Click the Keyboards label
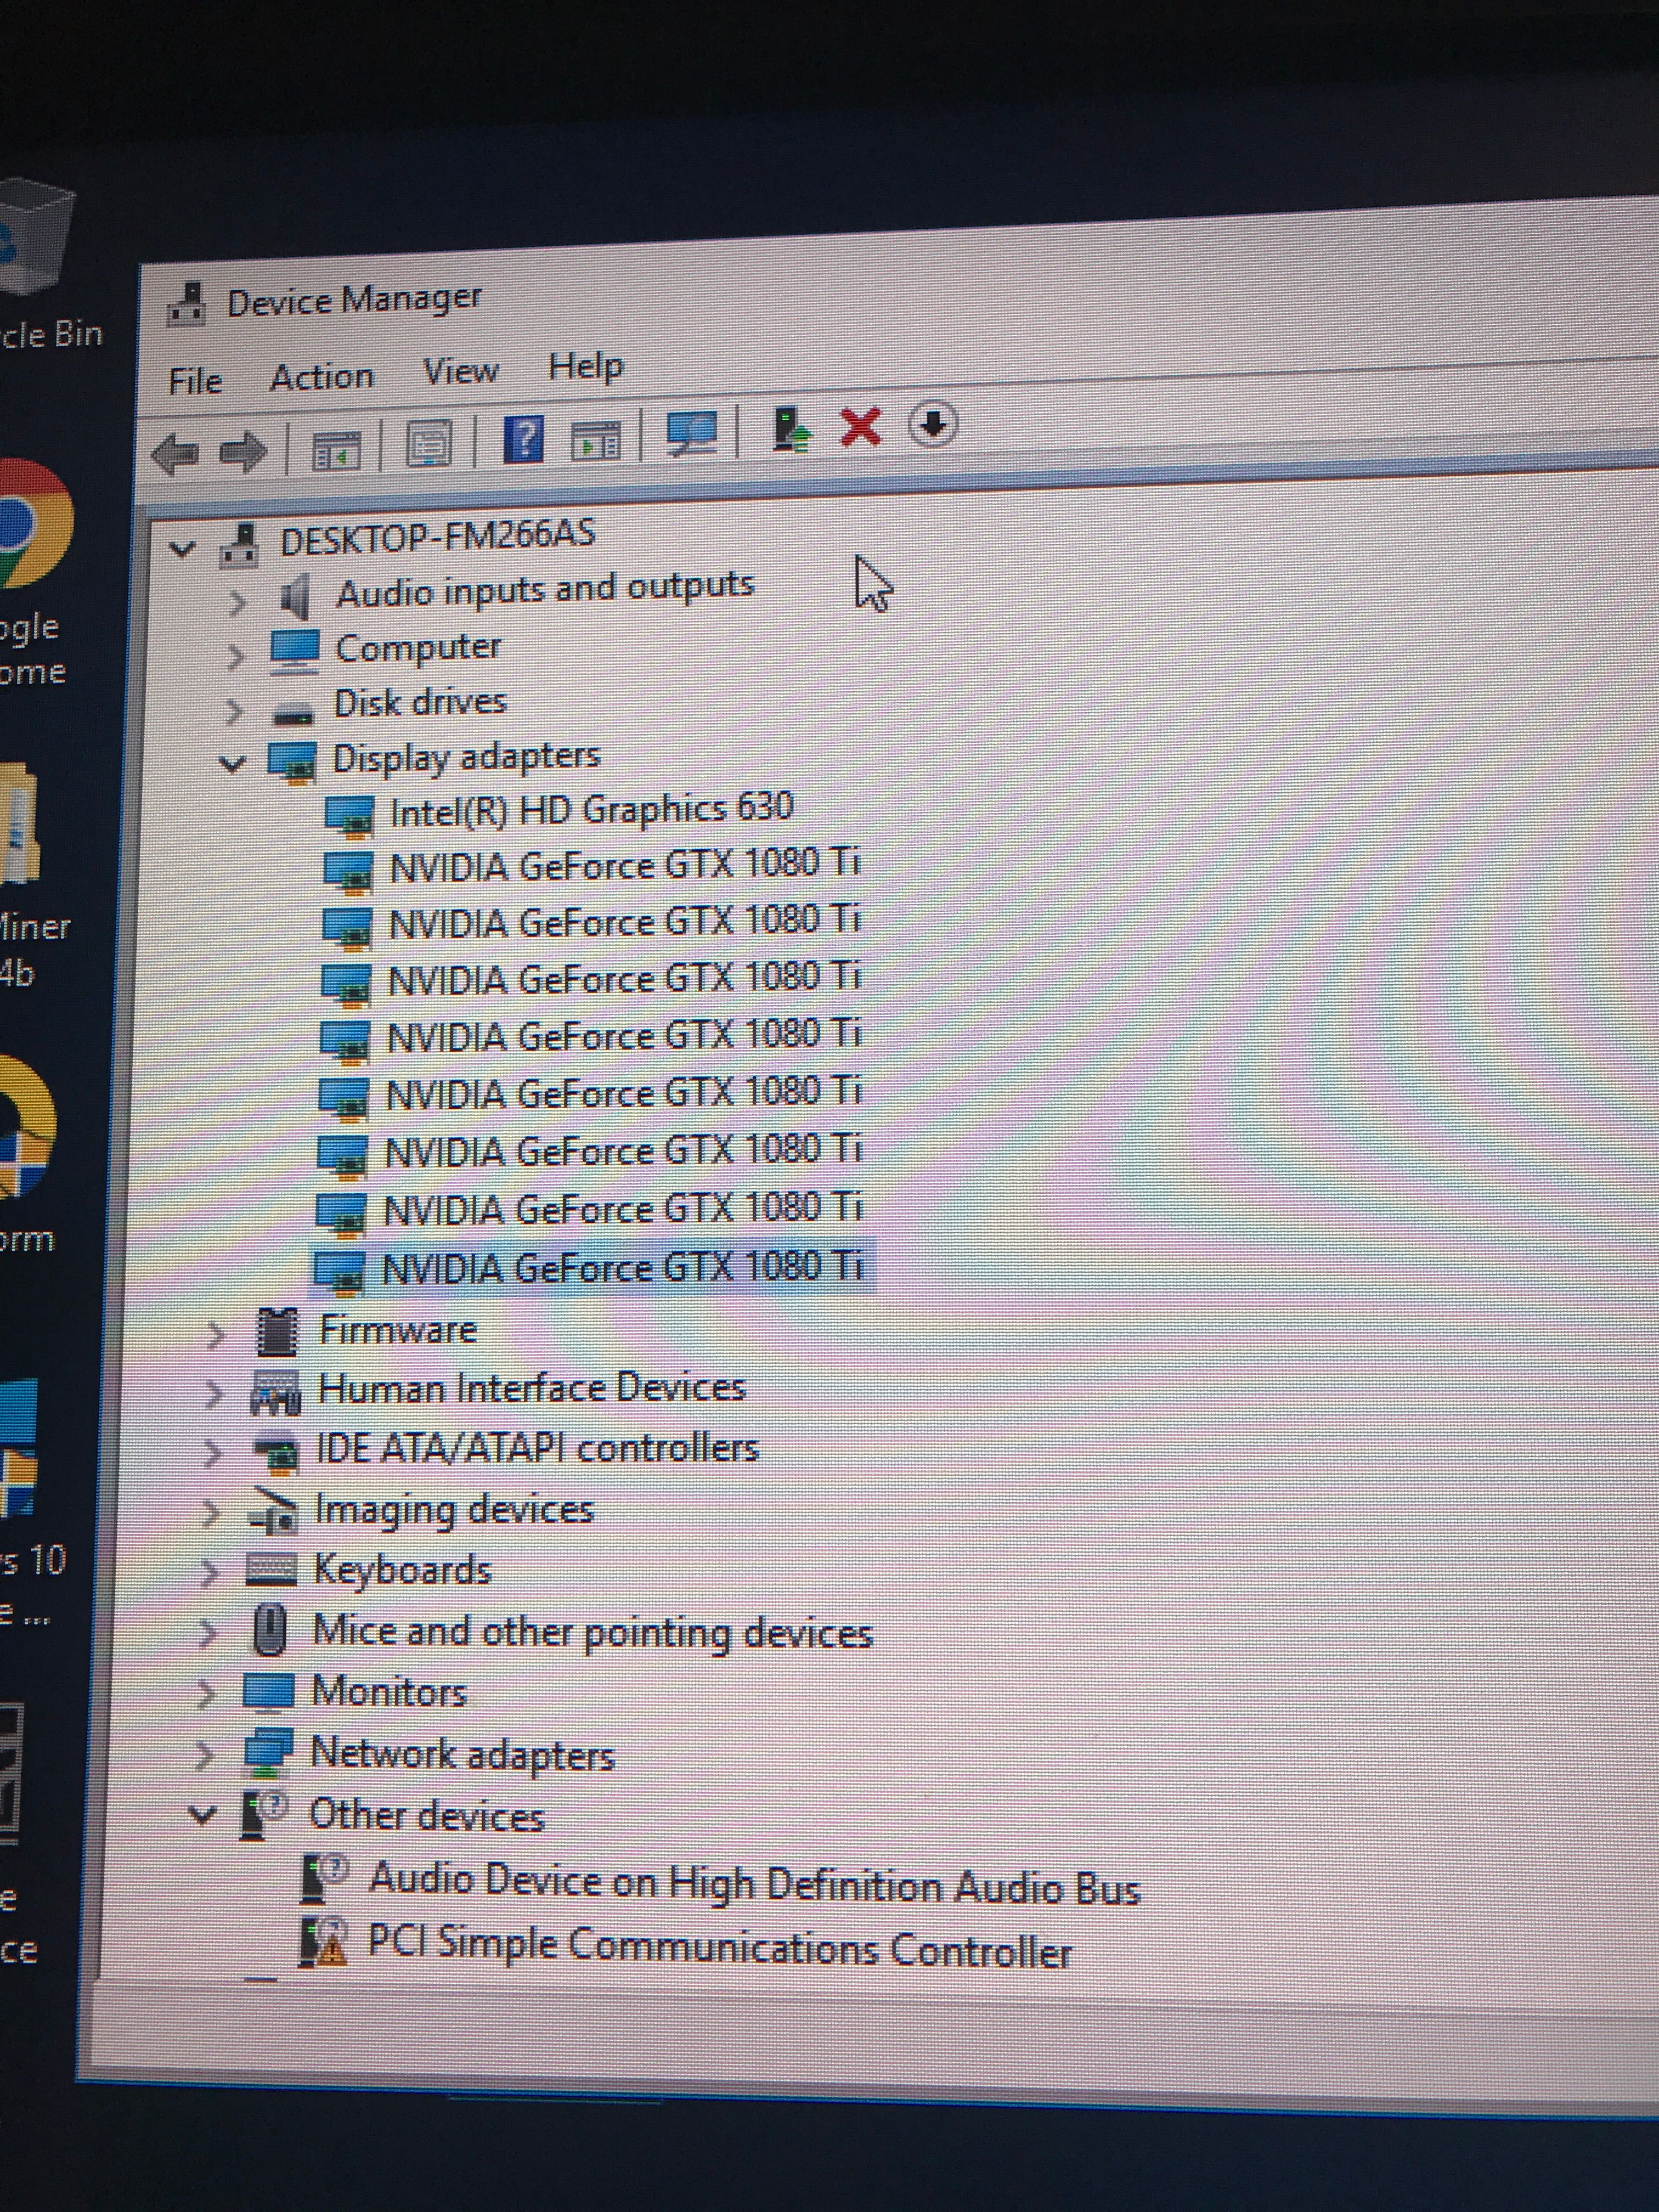 (x=402, y=1570)
